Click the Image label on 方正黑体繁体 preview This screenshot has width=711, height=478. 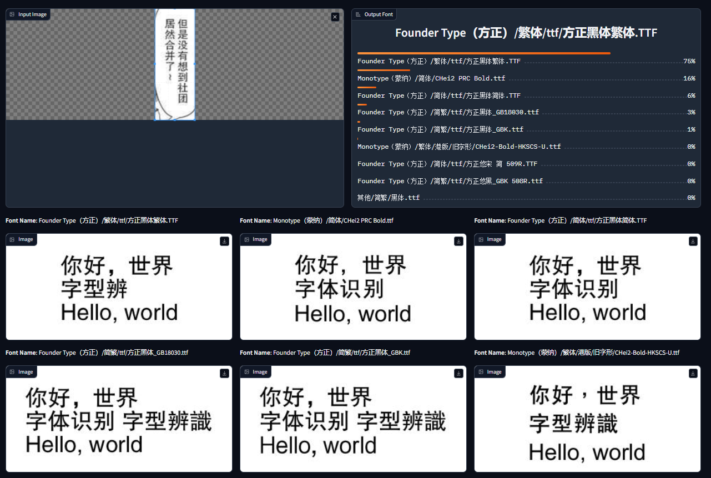[21, 239]
